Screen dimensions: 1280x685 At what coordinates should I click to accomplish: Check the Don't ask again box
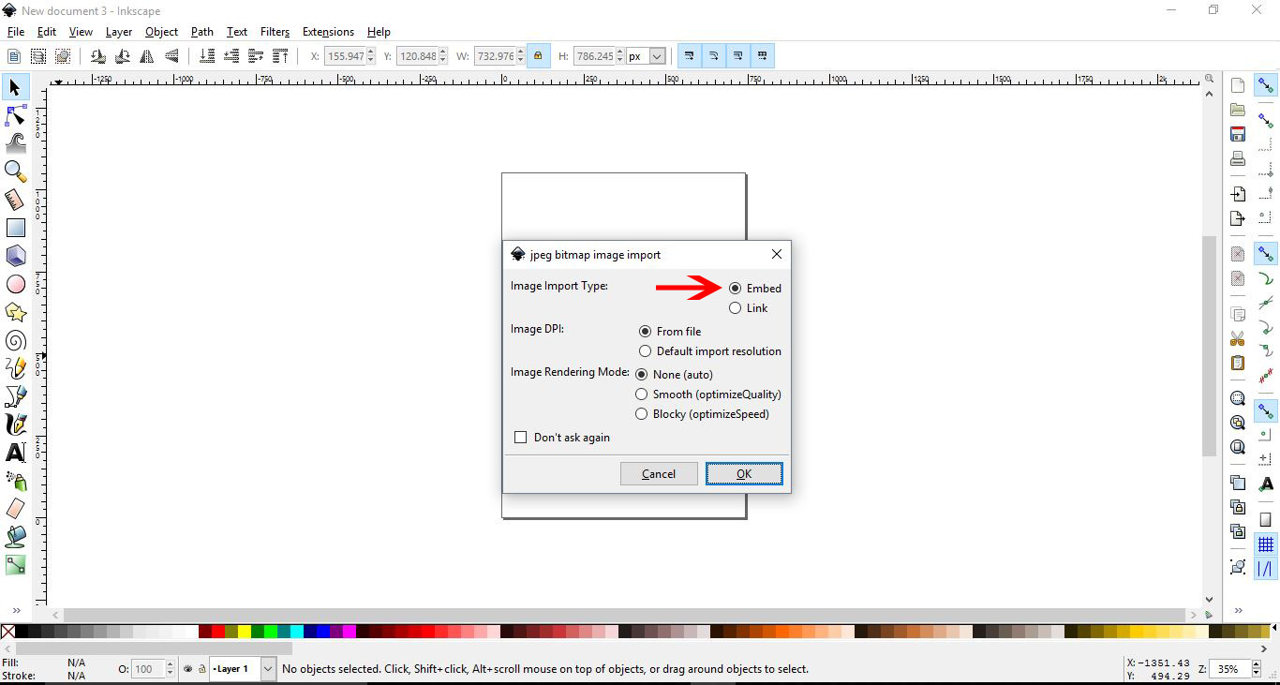521,438
